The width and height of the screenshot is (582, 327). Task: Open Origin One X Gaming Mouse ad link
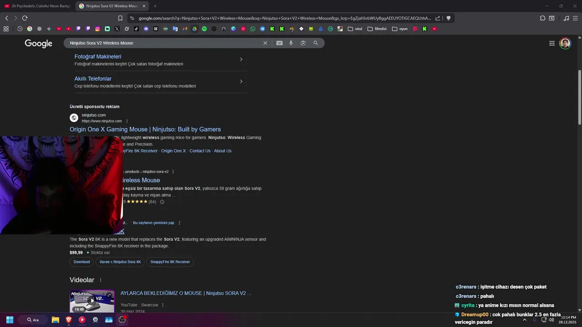point(145,129)
